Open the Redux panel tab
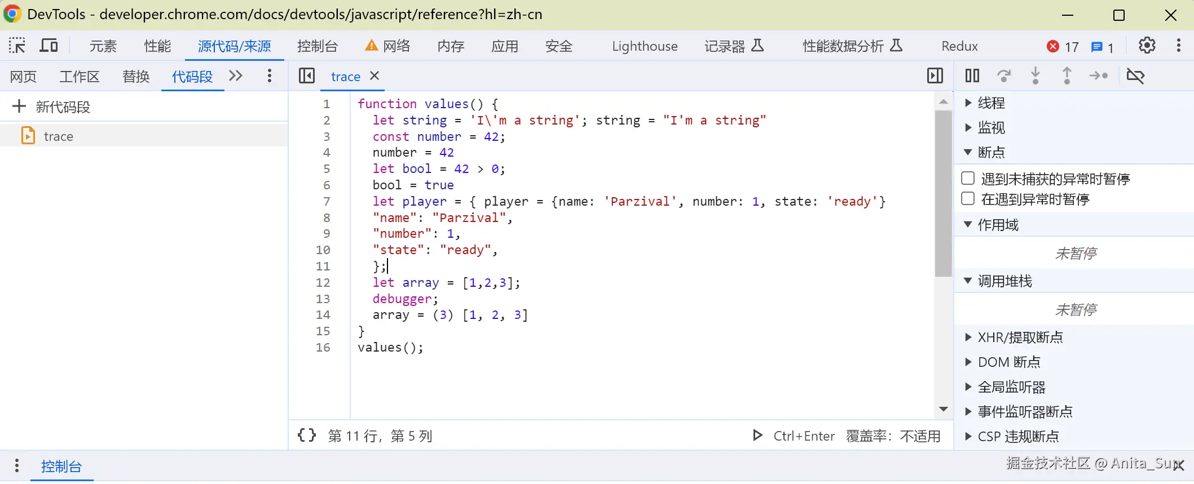This screenshot has width=1194, height=484. pyautogui.click(x=959, y=46)
